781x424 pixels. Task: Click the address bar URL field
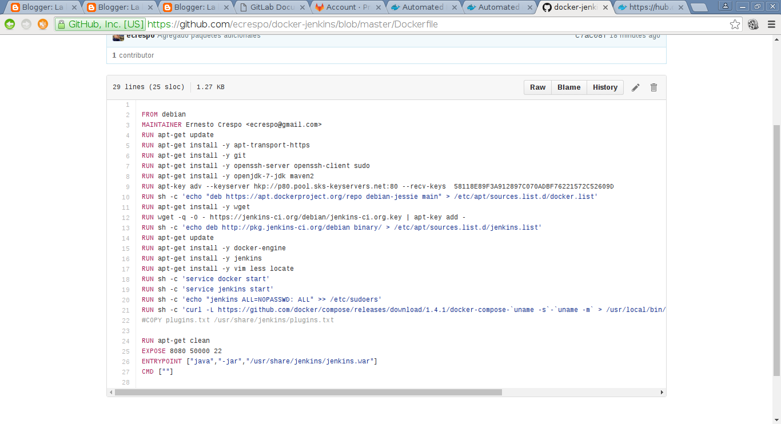point(400,24)
